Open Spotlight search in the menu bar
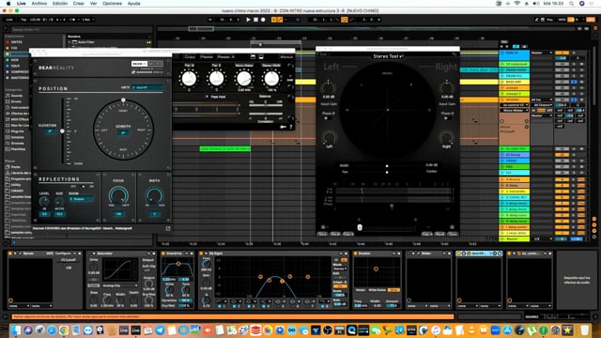 point(572,4)
